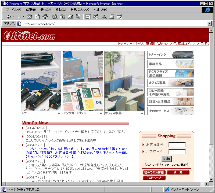Click the vertical scrollbar thumb
Viewport: 215px width, 193px height.
click(211, 89)
